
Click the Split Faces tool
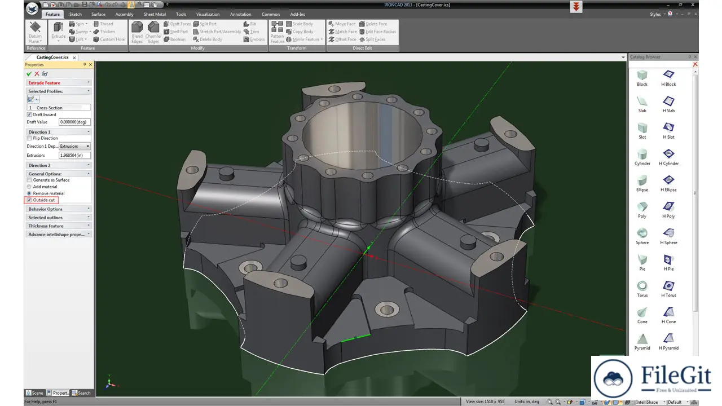pyautogui.click(x=372, y=39)
